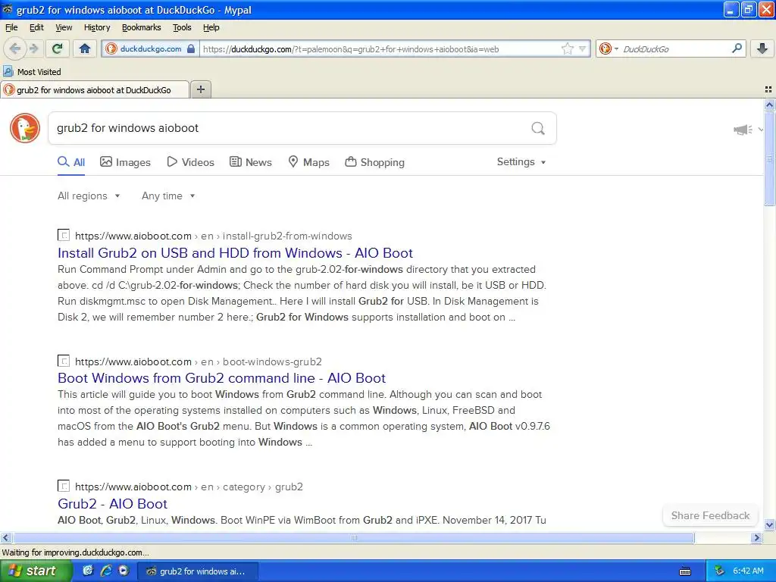Open the Help menu
The image size is (776, 582).
[x=211, y=28]
